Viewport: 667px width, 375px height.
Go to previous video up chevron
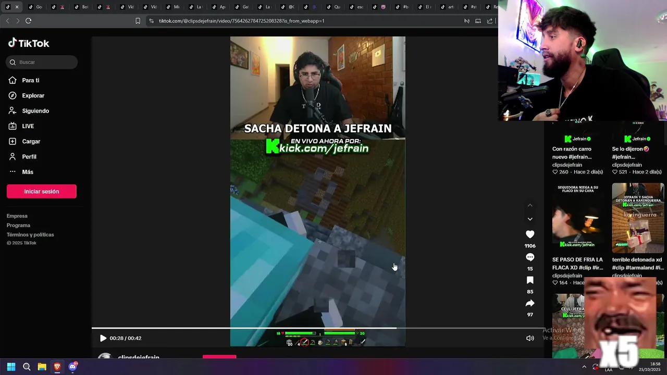(x=530, y=205)
